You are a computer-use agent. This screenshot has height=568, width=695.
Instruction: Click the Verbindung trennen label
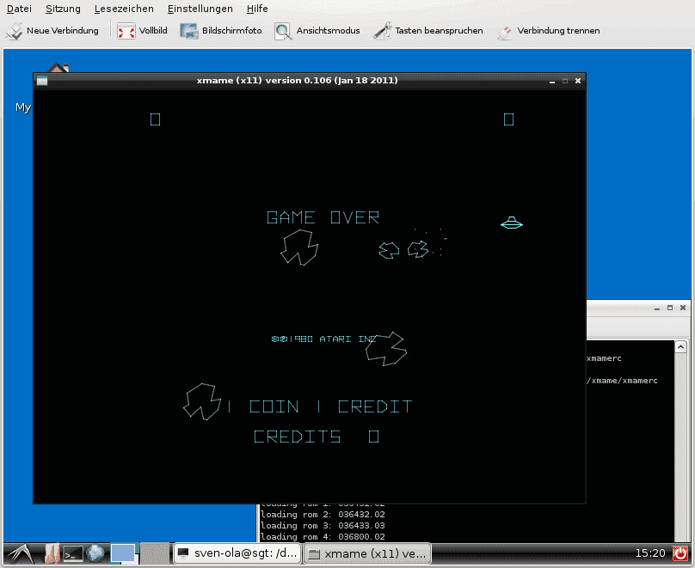pos(558,31)
